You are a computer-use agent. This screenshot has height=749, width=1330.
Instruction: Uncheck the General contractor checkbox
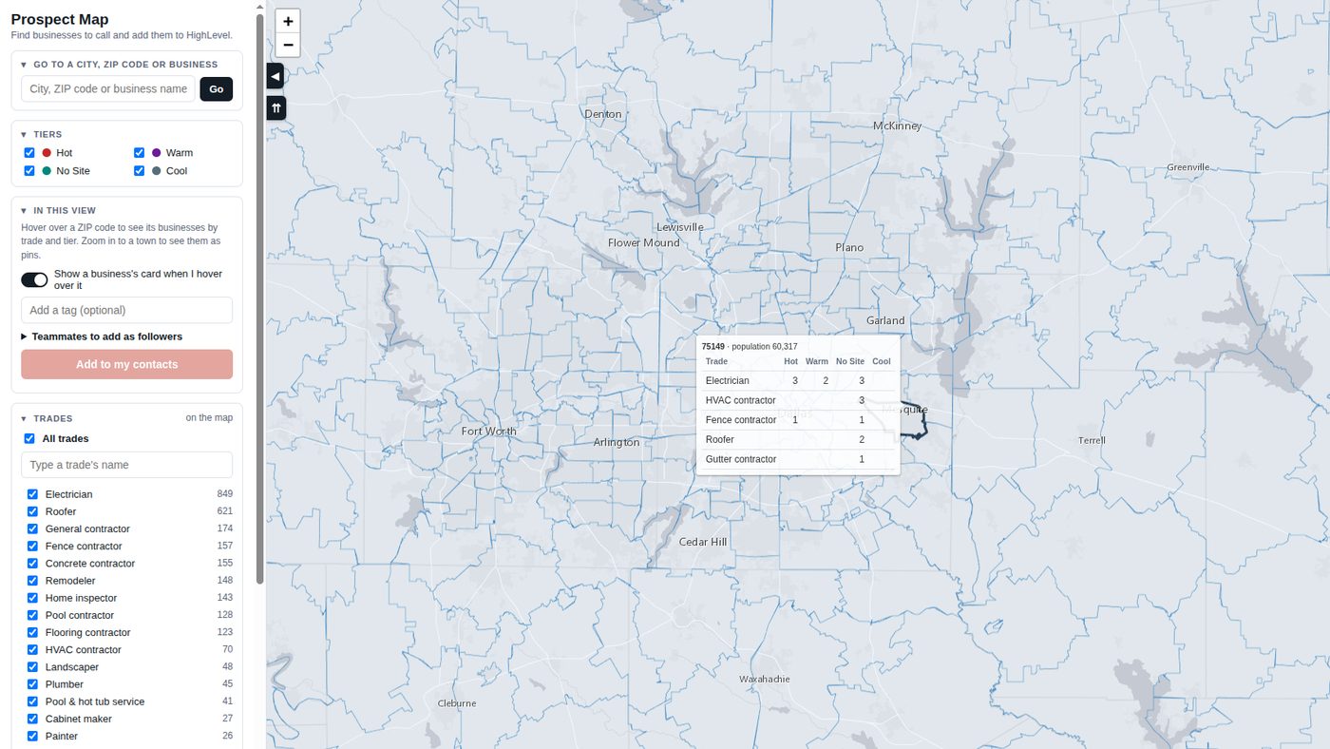coord(32,528)
